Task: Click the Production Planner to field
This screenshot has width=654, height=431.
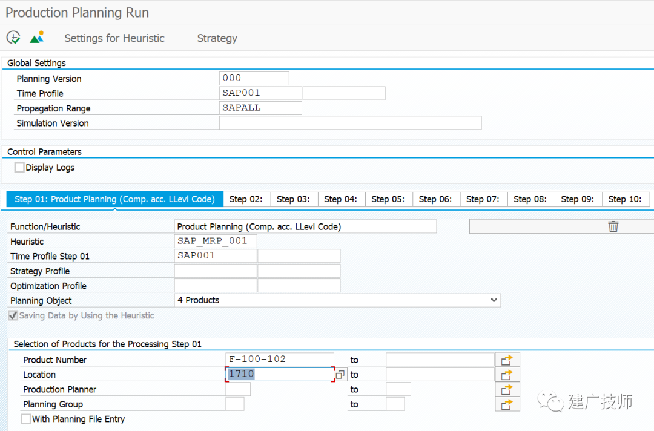Action: 398,389
